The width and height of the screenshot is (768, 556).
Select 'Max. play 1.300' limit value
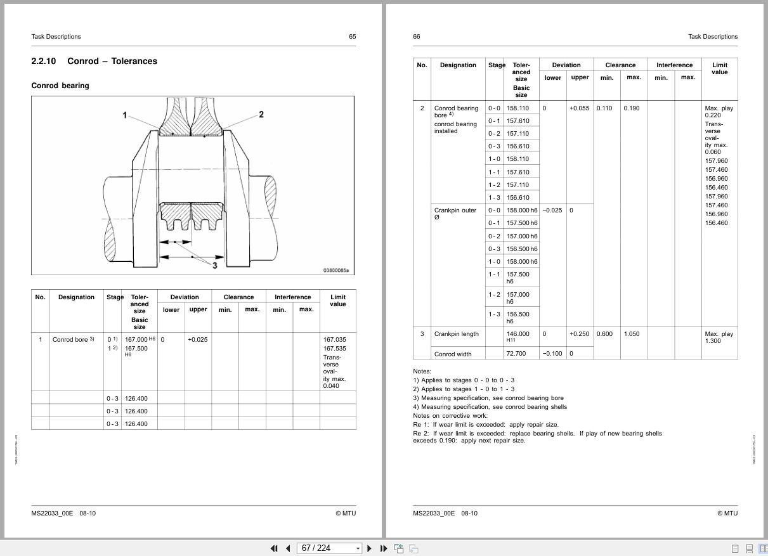pyautogui.click(x=719, y=337)
